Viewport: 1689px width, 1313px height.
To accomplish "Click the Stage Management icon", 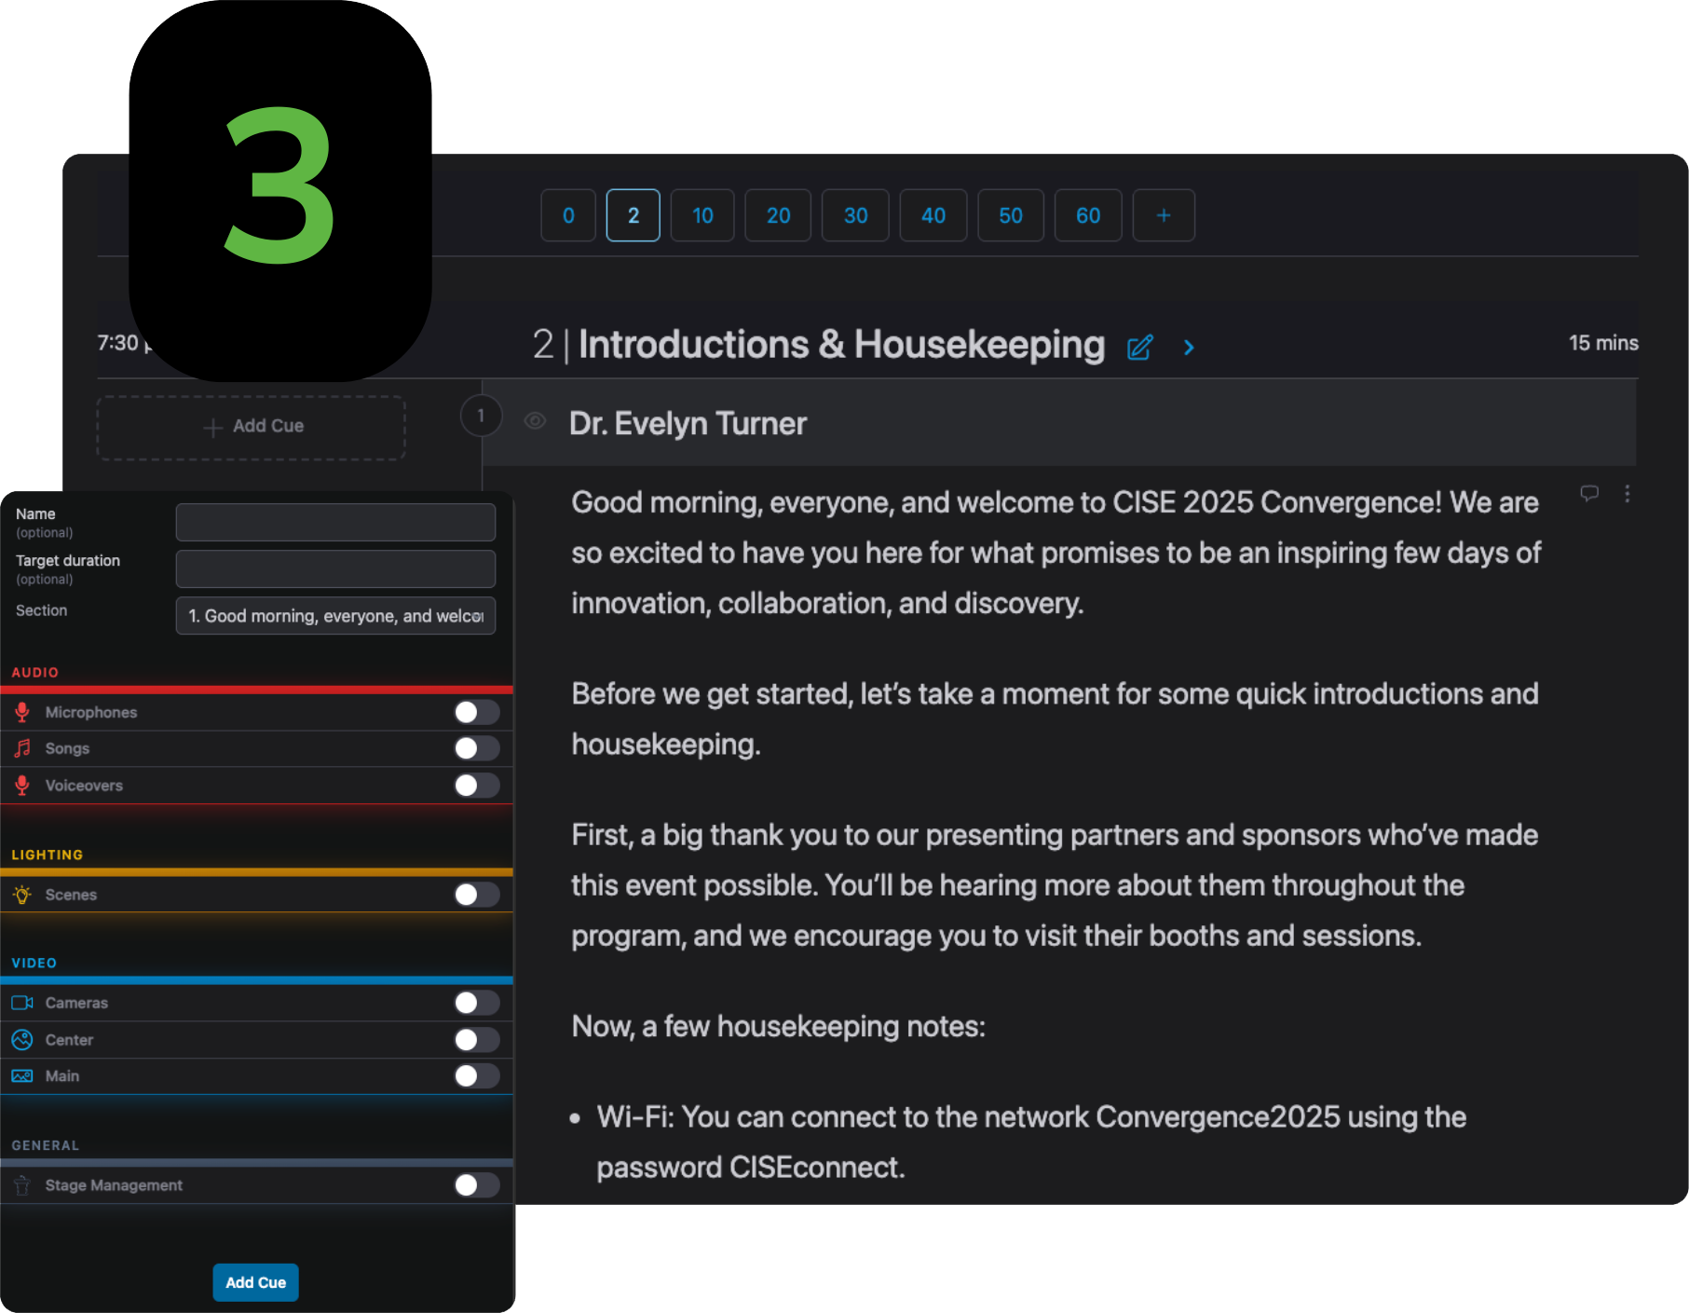I will (22, 1185).
